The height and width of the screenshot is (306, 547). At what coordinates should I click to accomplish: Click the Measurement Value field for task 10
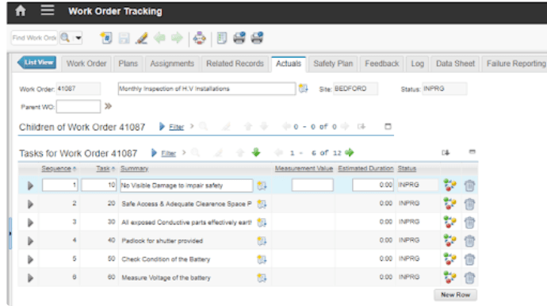[312, 185]
